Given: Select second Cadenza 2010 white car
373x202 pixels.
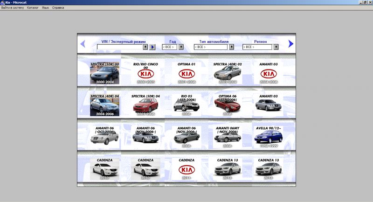Looking at the screenshot, I should coord(145,169).
